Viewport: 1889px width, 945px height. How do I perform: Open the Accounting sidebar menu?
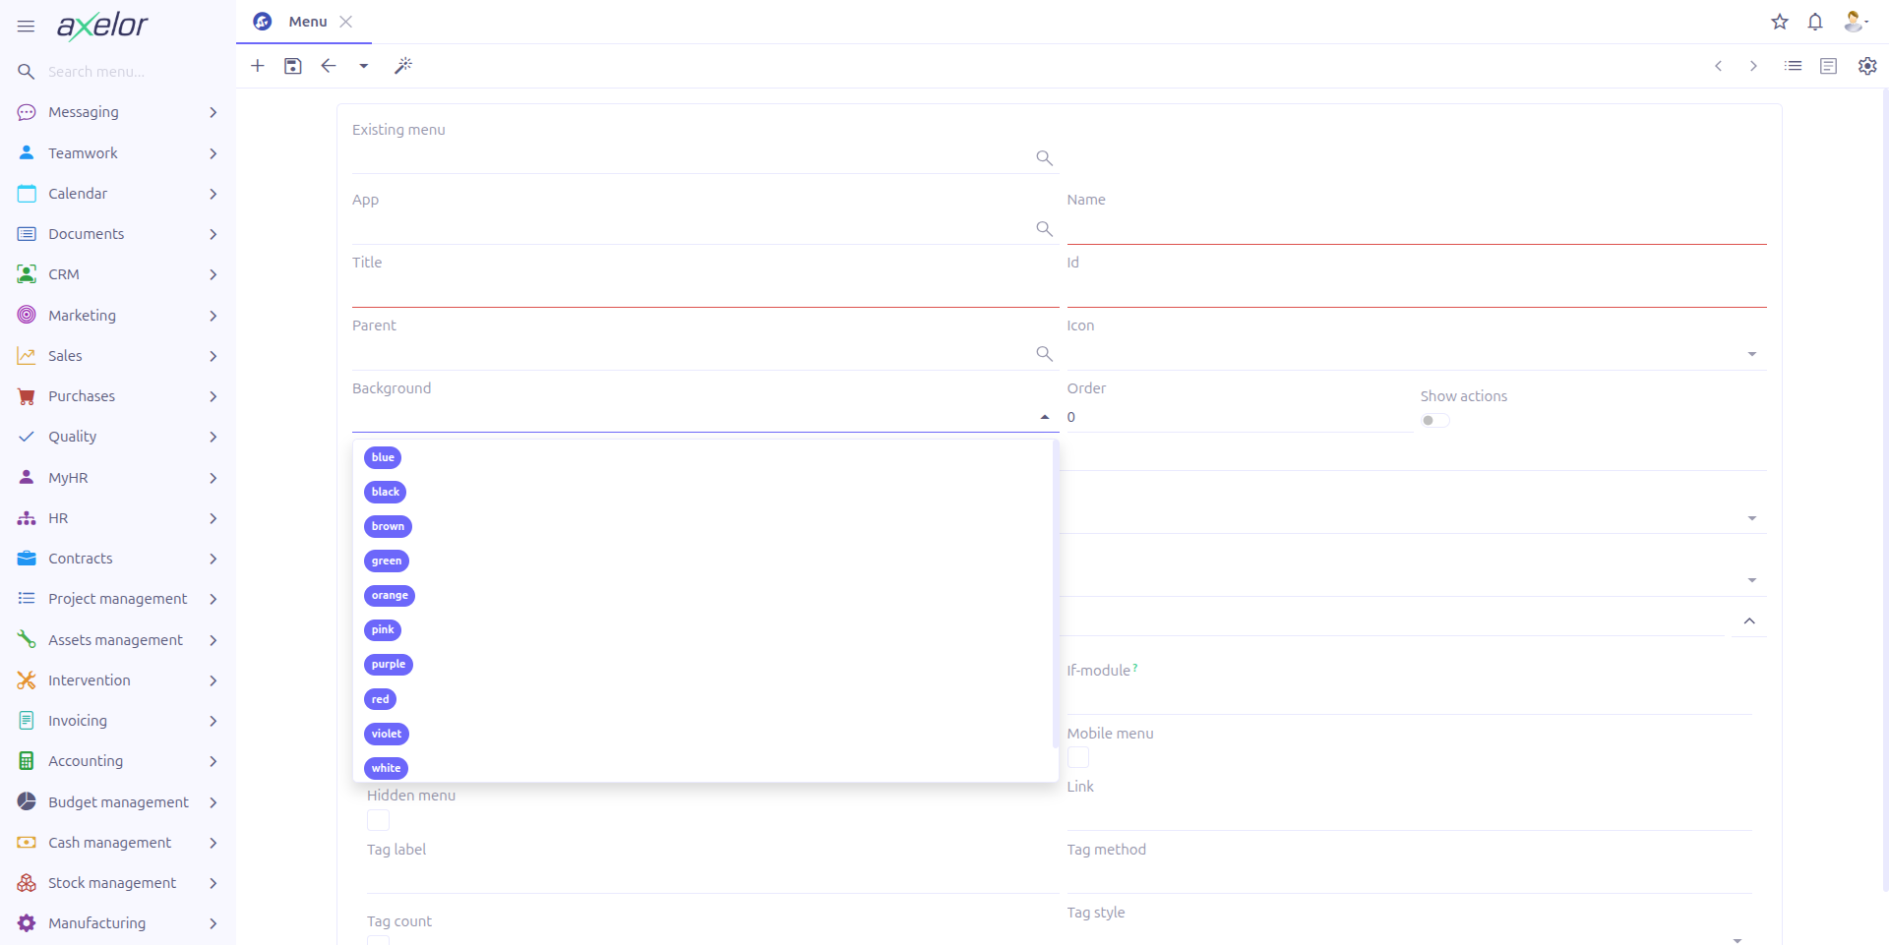click(x=118, y=761)
